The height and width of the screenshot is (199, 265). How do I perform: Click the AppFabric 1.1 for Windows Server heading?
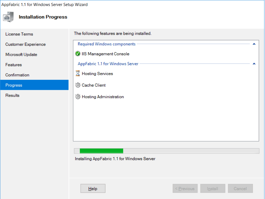(x=108, y=64)
